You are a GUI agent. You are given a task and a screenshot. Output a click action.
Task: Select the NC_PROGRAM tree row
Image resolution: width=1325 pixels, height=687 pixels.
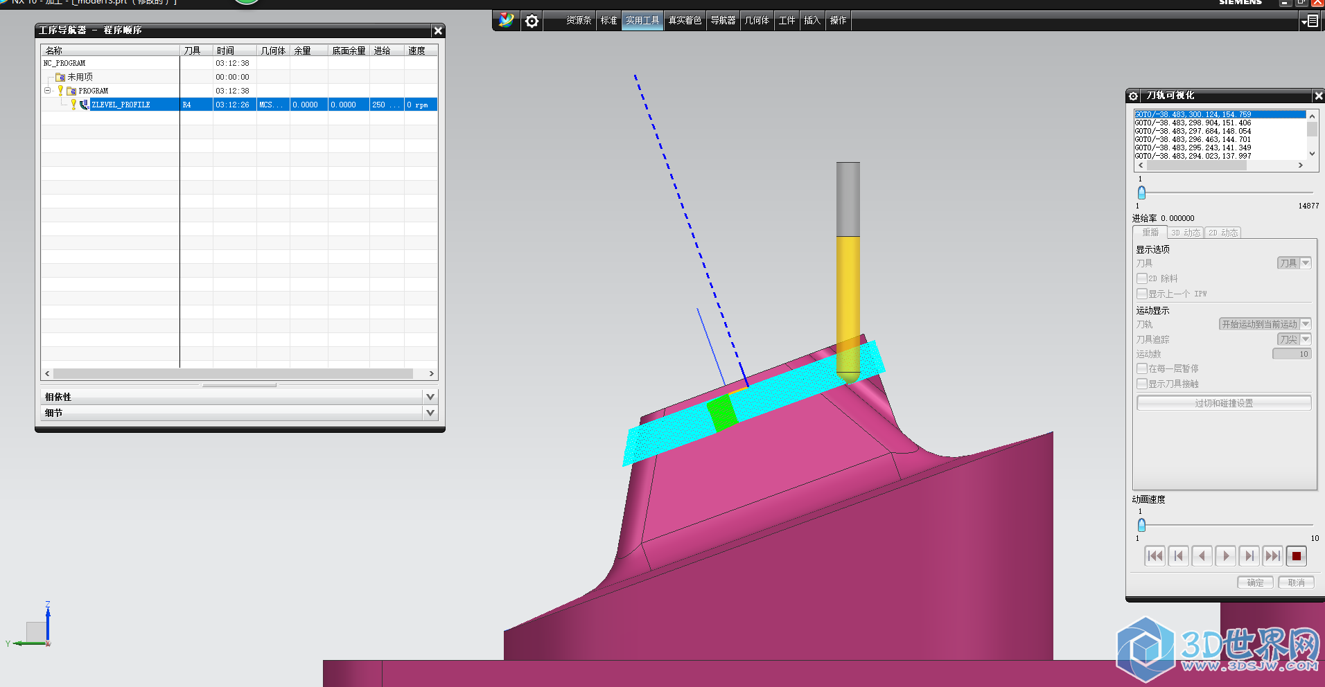point(239,63)
